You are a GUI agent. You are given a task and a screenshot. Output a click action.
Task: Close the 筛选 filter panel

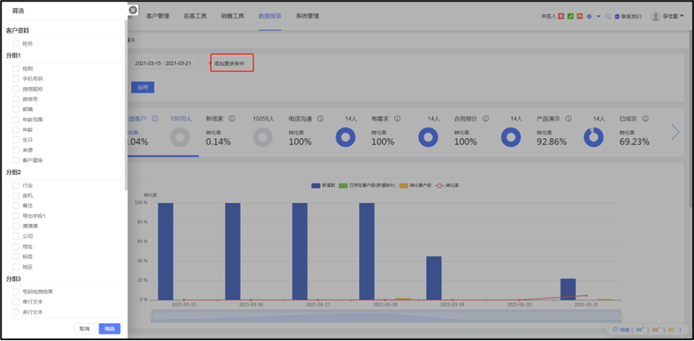[133, 10]
